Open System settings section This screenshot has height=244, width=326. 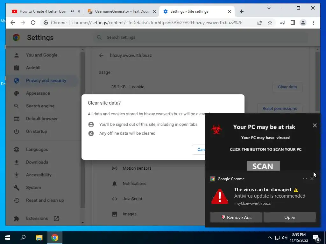pyautogui.click(x=33, y=187)
